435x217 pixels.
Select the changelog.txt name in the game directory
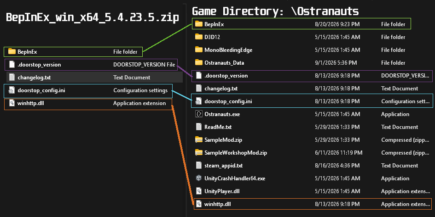point(221,89)
